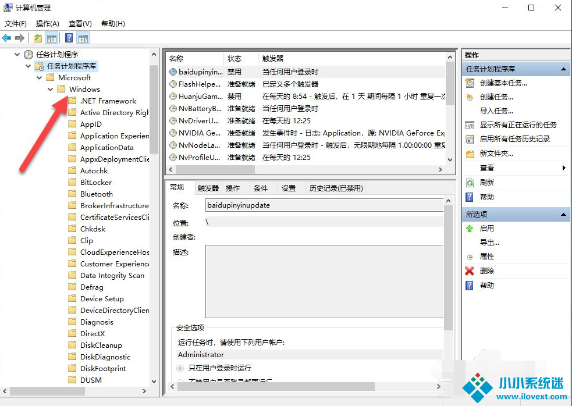Click the 启用所有任务历史记录 icon
The image size is (572, 406).
click(x=470, y=139)
